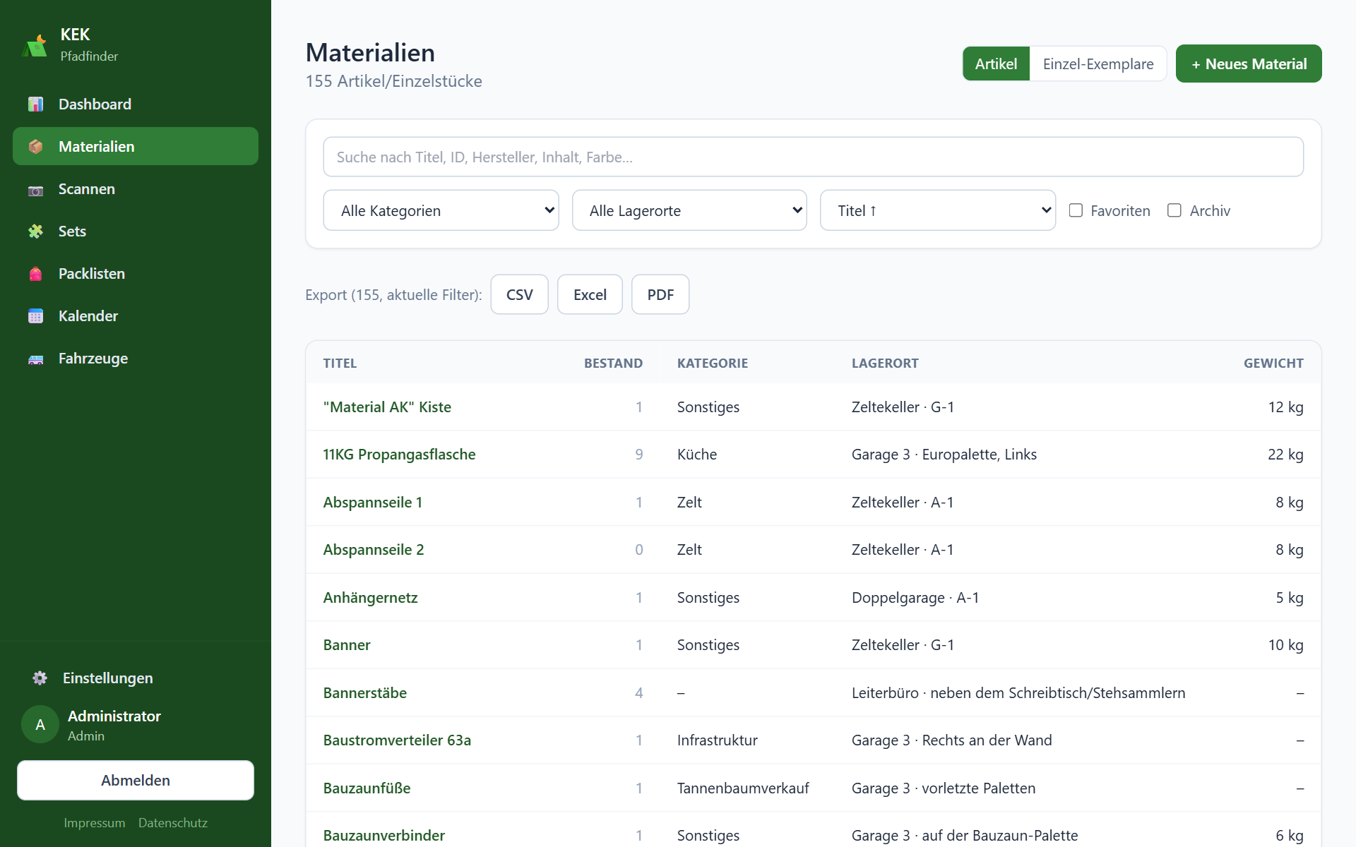This screenshot has width=1356, height=847.
Task: Open the Fahrzeuge section
Action: click(x=136, y=359)
